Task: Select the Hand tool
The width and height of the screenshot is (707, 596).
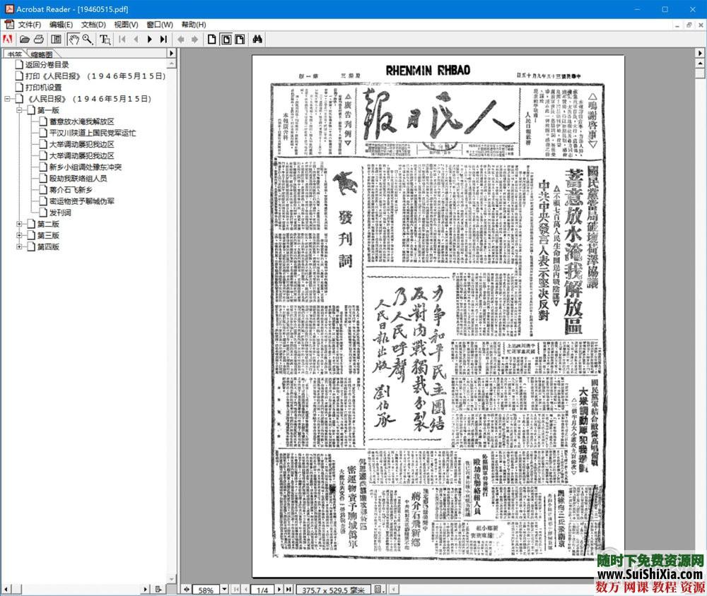Action: 74,40
